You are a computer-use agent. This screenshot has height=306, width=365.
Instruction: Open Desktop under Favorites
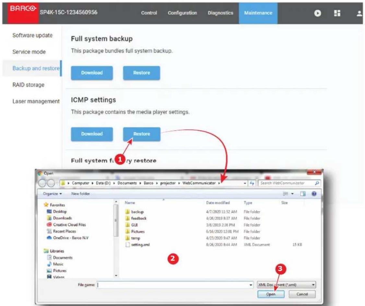[60, 211]
